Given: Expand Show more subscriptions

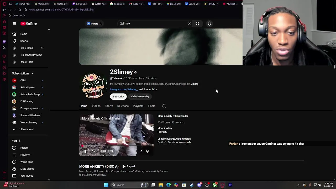Looking at the screenshot, I should [x=27, y=129].
